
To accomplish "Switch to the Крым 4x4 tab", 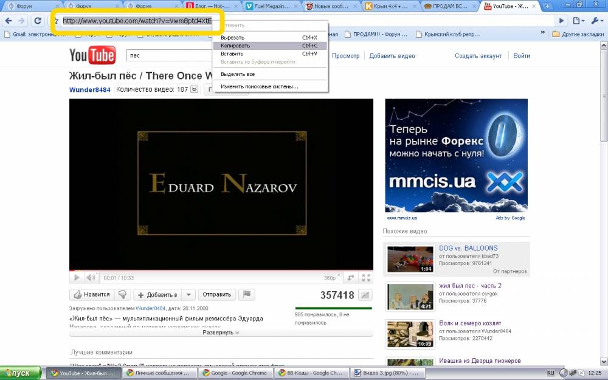I will pos(390,6).
